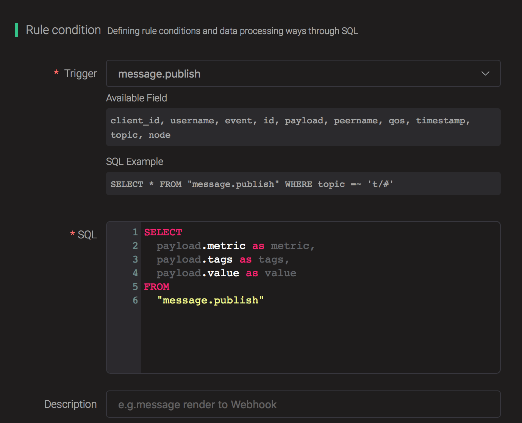The image size is (522, 423).
Task: Click into the Description input field
Action: coord(303,404)
